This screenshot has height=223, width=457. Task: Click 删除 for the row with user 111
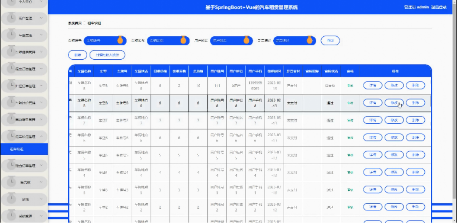click(415, 85)
